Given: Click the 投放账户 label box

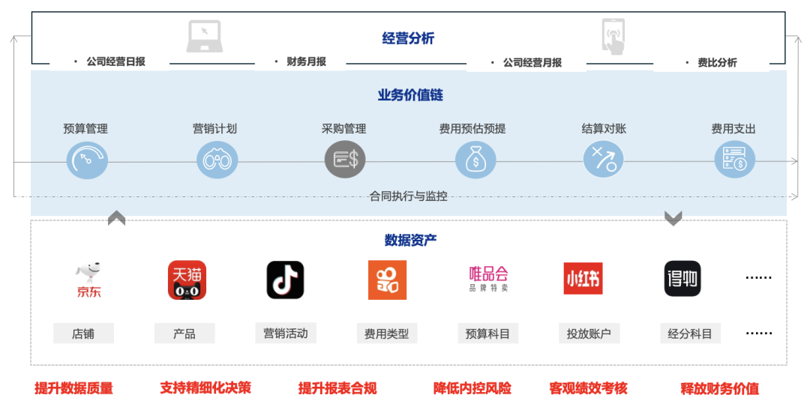Looking at the screenshot, I should (589, 334).
